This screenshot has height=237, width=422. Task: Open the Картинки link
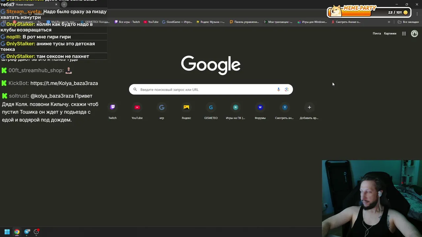(x=390, y=33)
